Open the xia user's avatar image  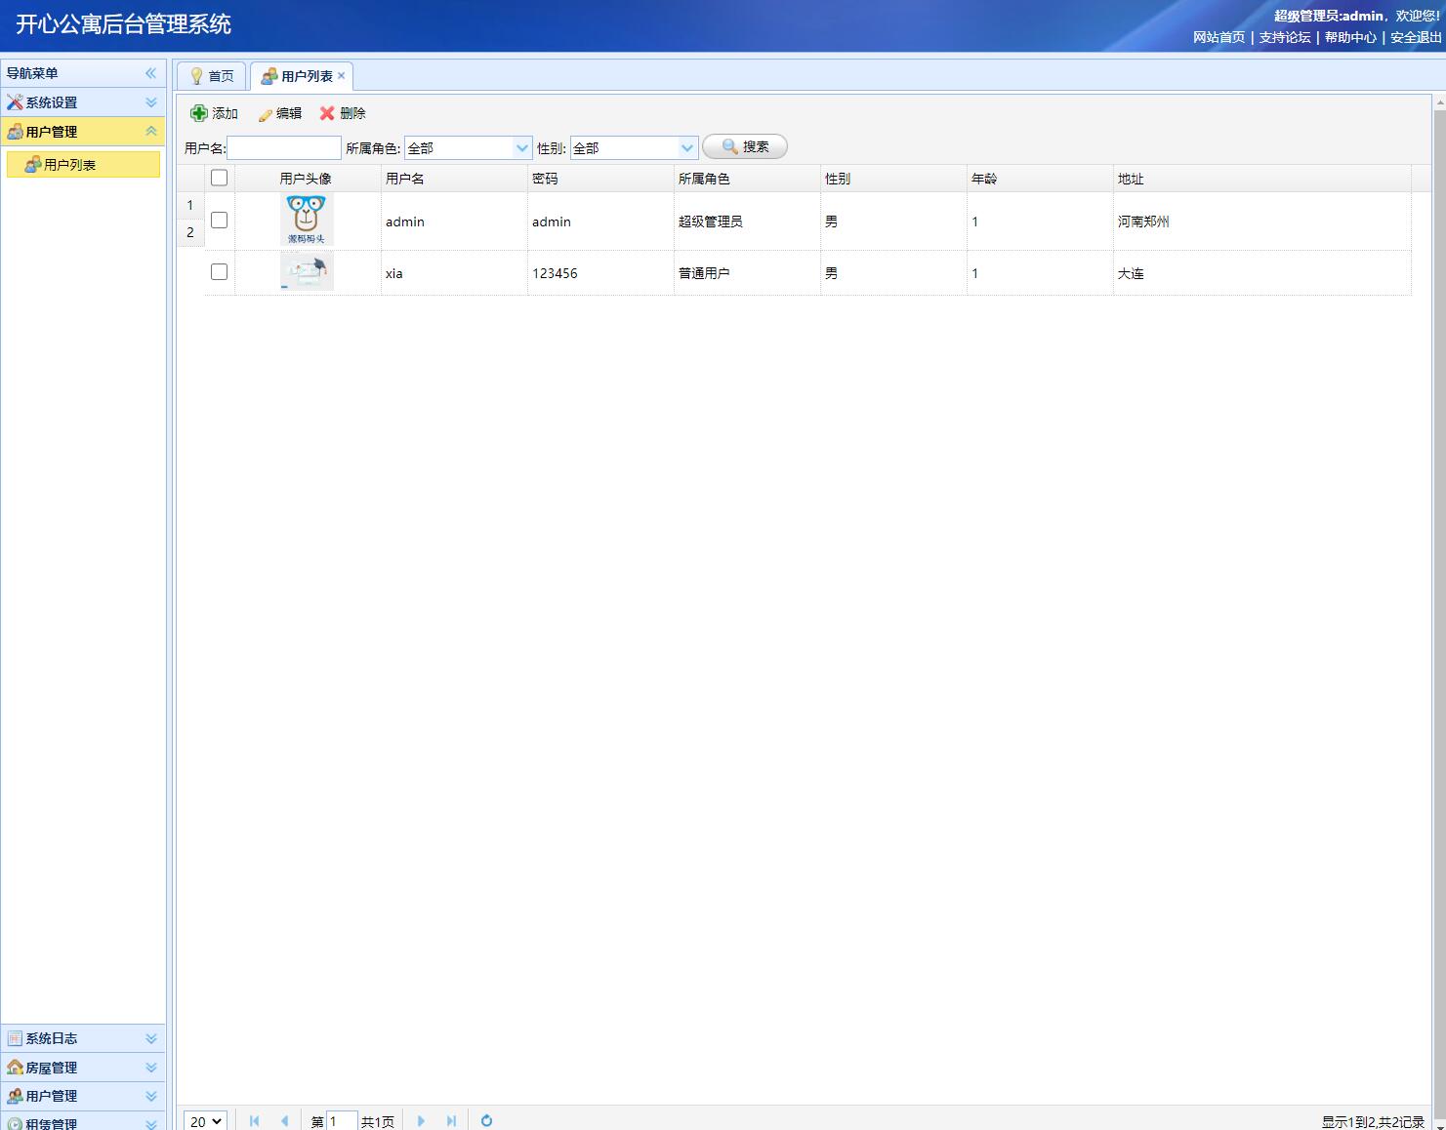[x=307, y=272]
